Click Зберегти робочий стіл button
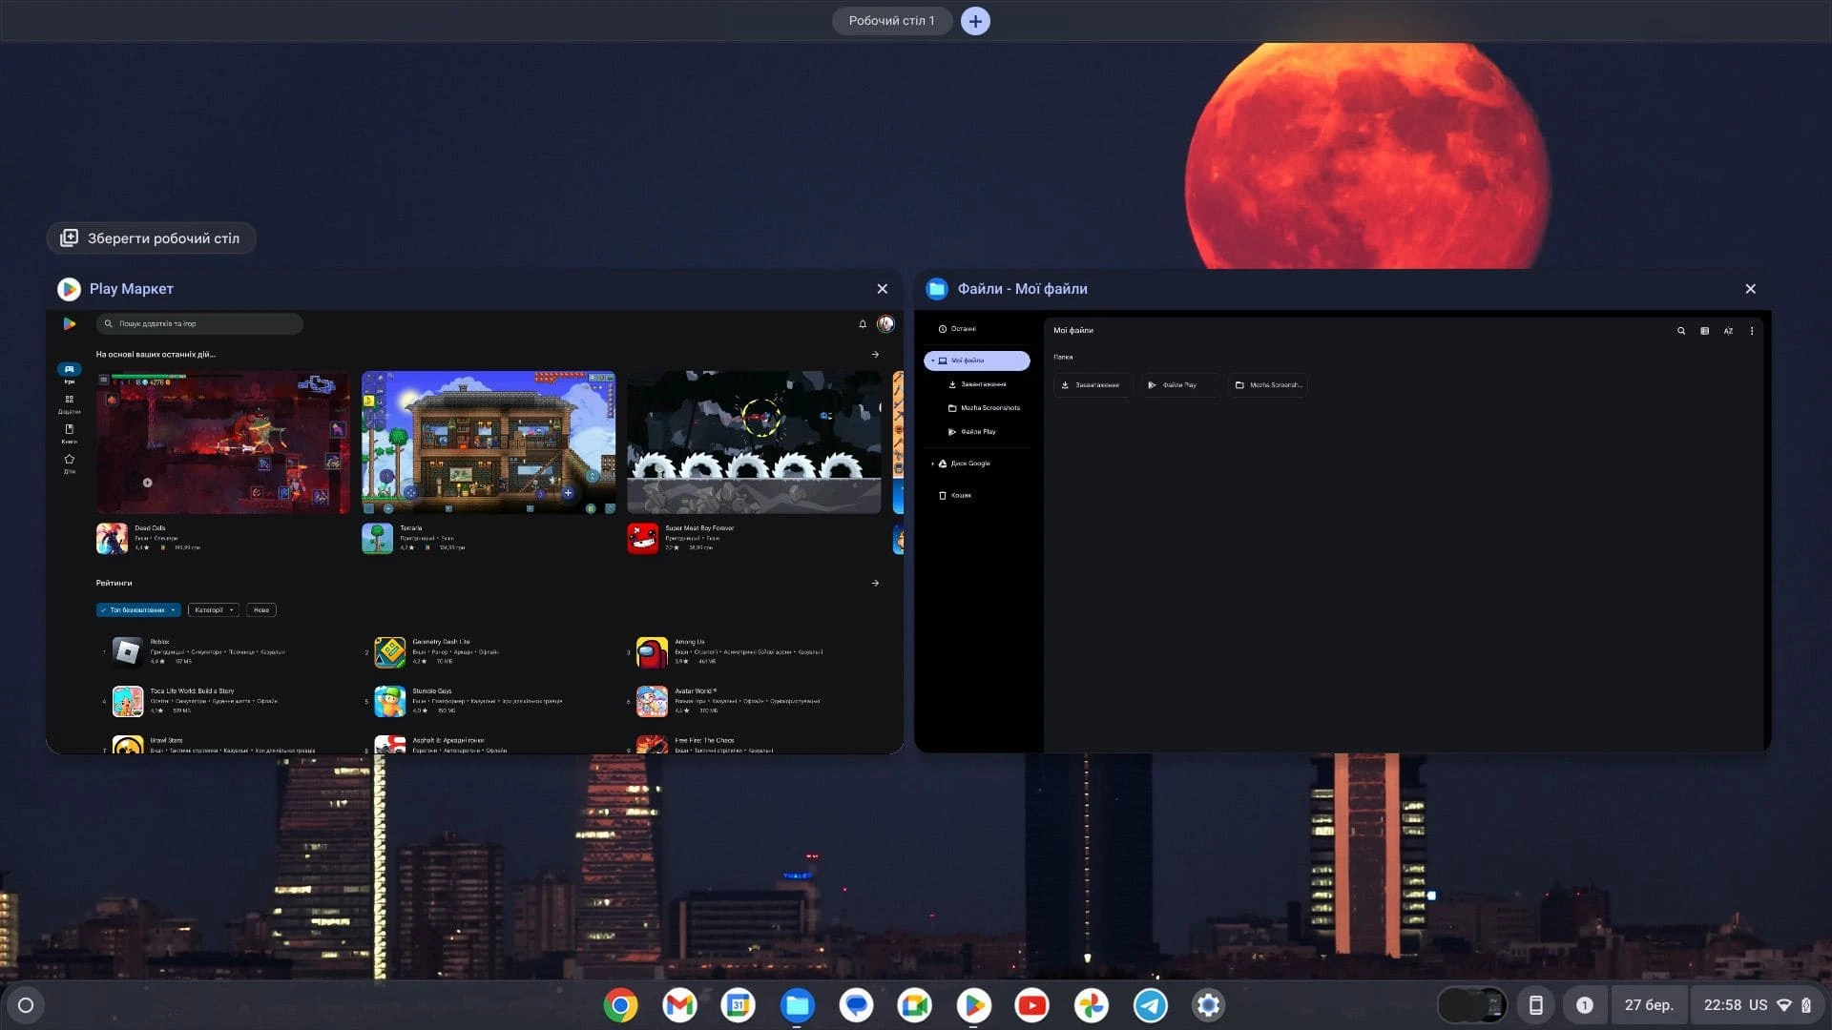The image size is (1832, 1030). coord(151,238)
